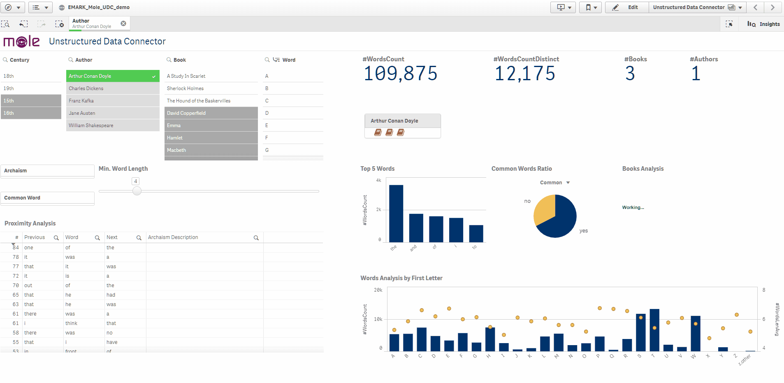The width and height of the screenshot is (784, 383).
Task: Select William Shakespeare in the Author list
Action: 113,125
